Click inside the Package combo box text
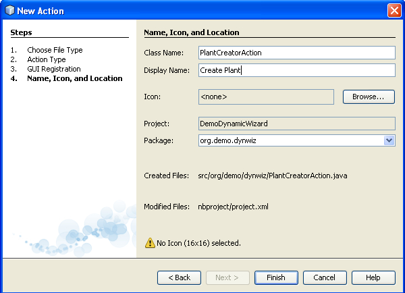Image resolution: width=405 pixels, height=293 pixels. click(x=289, y=140)
